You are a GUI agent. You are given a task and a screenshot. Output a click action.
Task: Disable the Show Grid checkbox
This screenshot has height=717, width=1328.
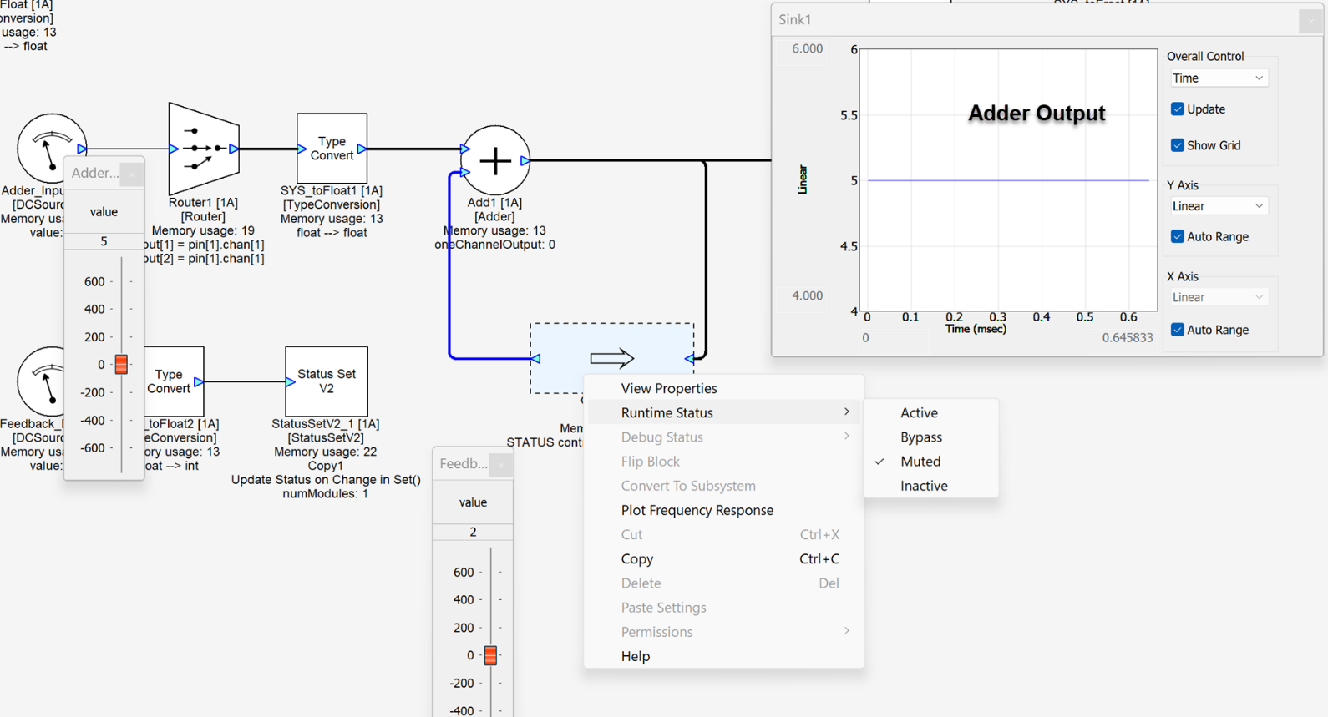(1178, 145)
